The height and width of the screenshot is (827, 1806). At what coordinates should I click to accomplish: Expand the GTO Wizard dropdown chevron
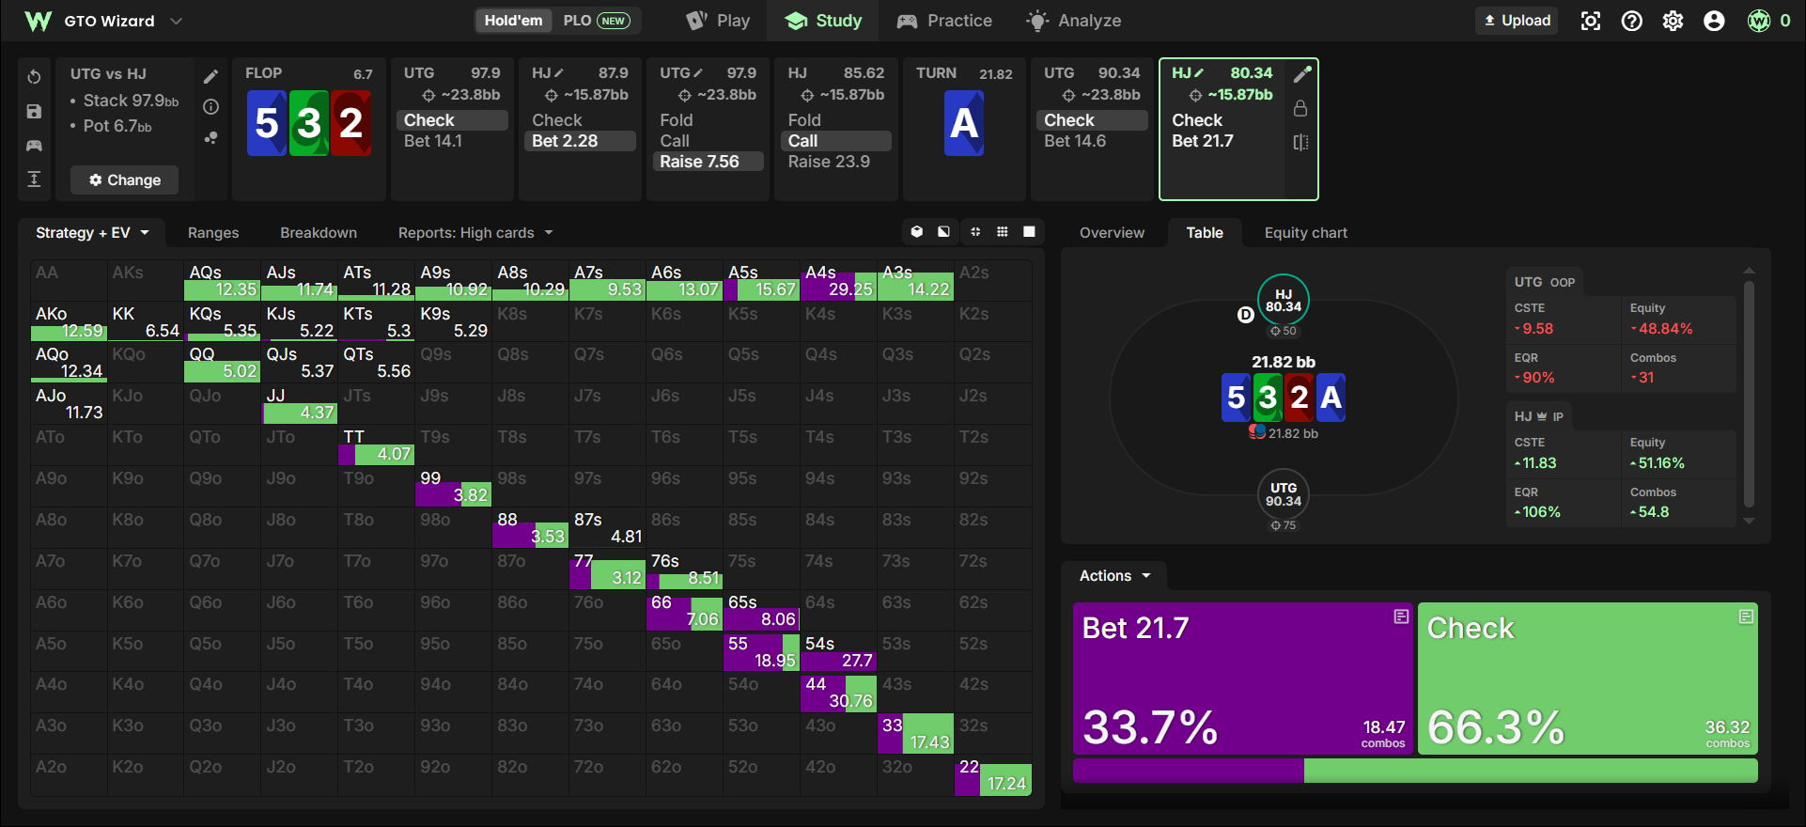(x=176, y=21)
